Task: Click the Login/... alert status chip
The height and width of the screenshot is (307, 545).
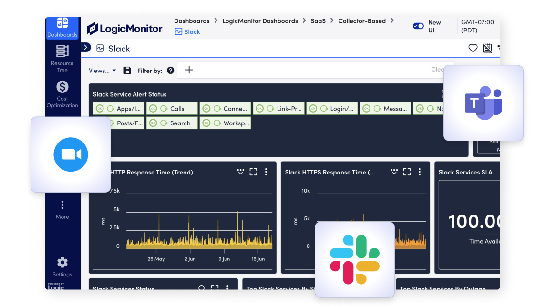Action: [x=332, y=109]
